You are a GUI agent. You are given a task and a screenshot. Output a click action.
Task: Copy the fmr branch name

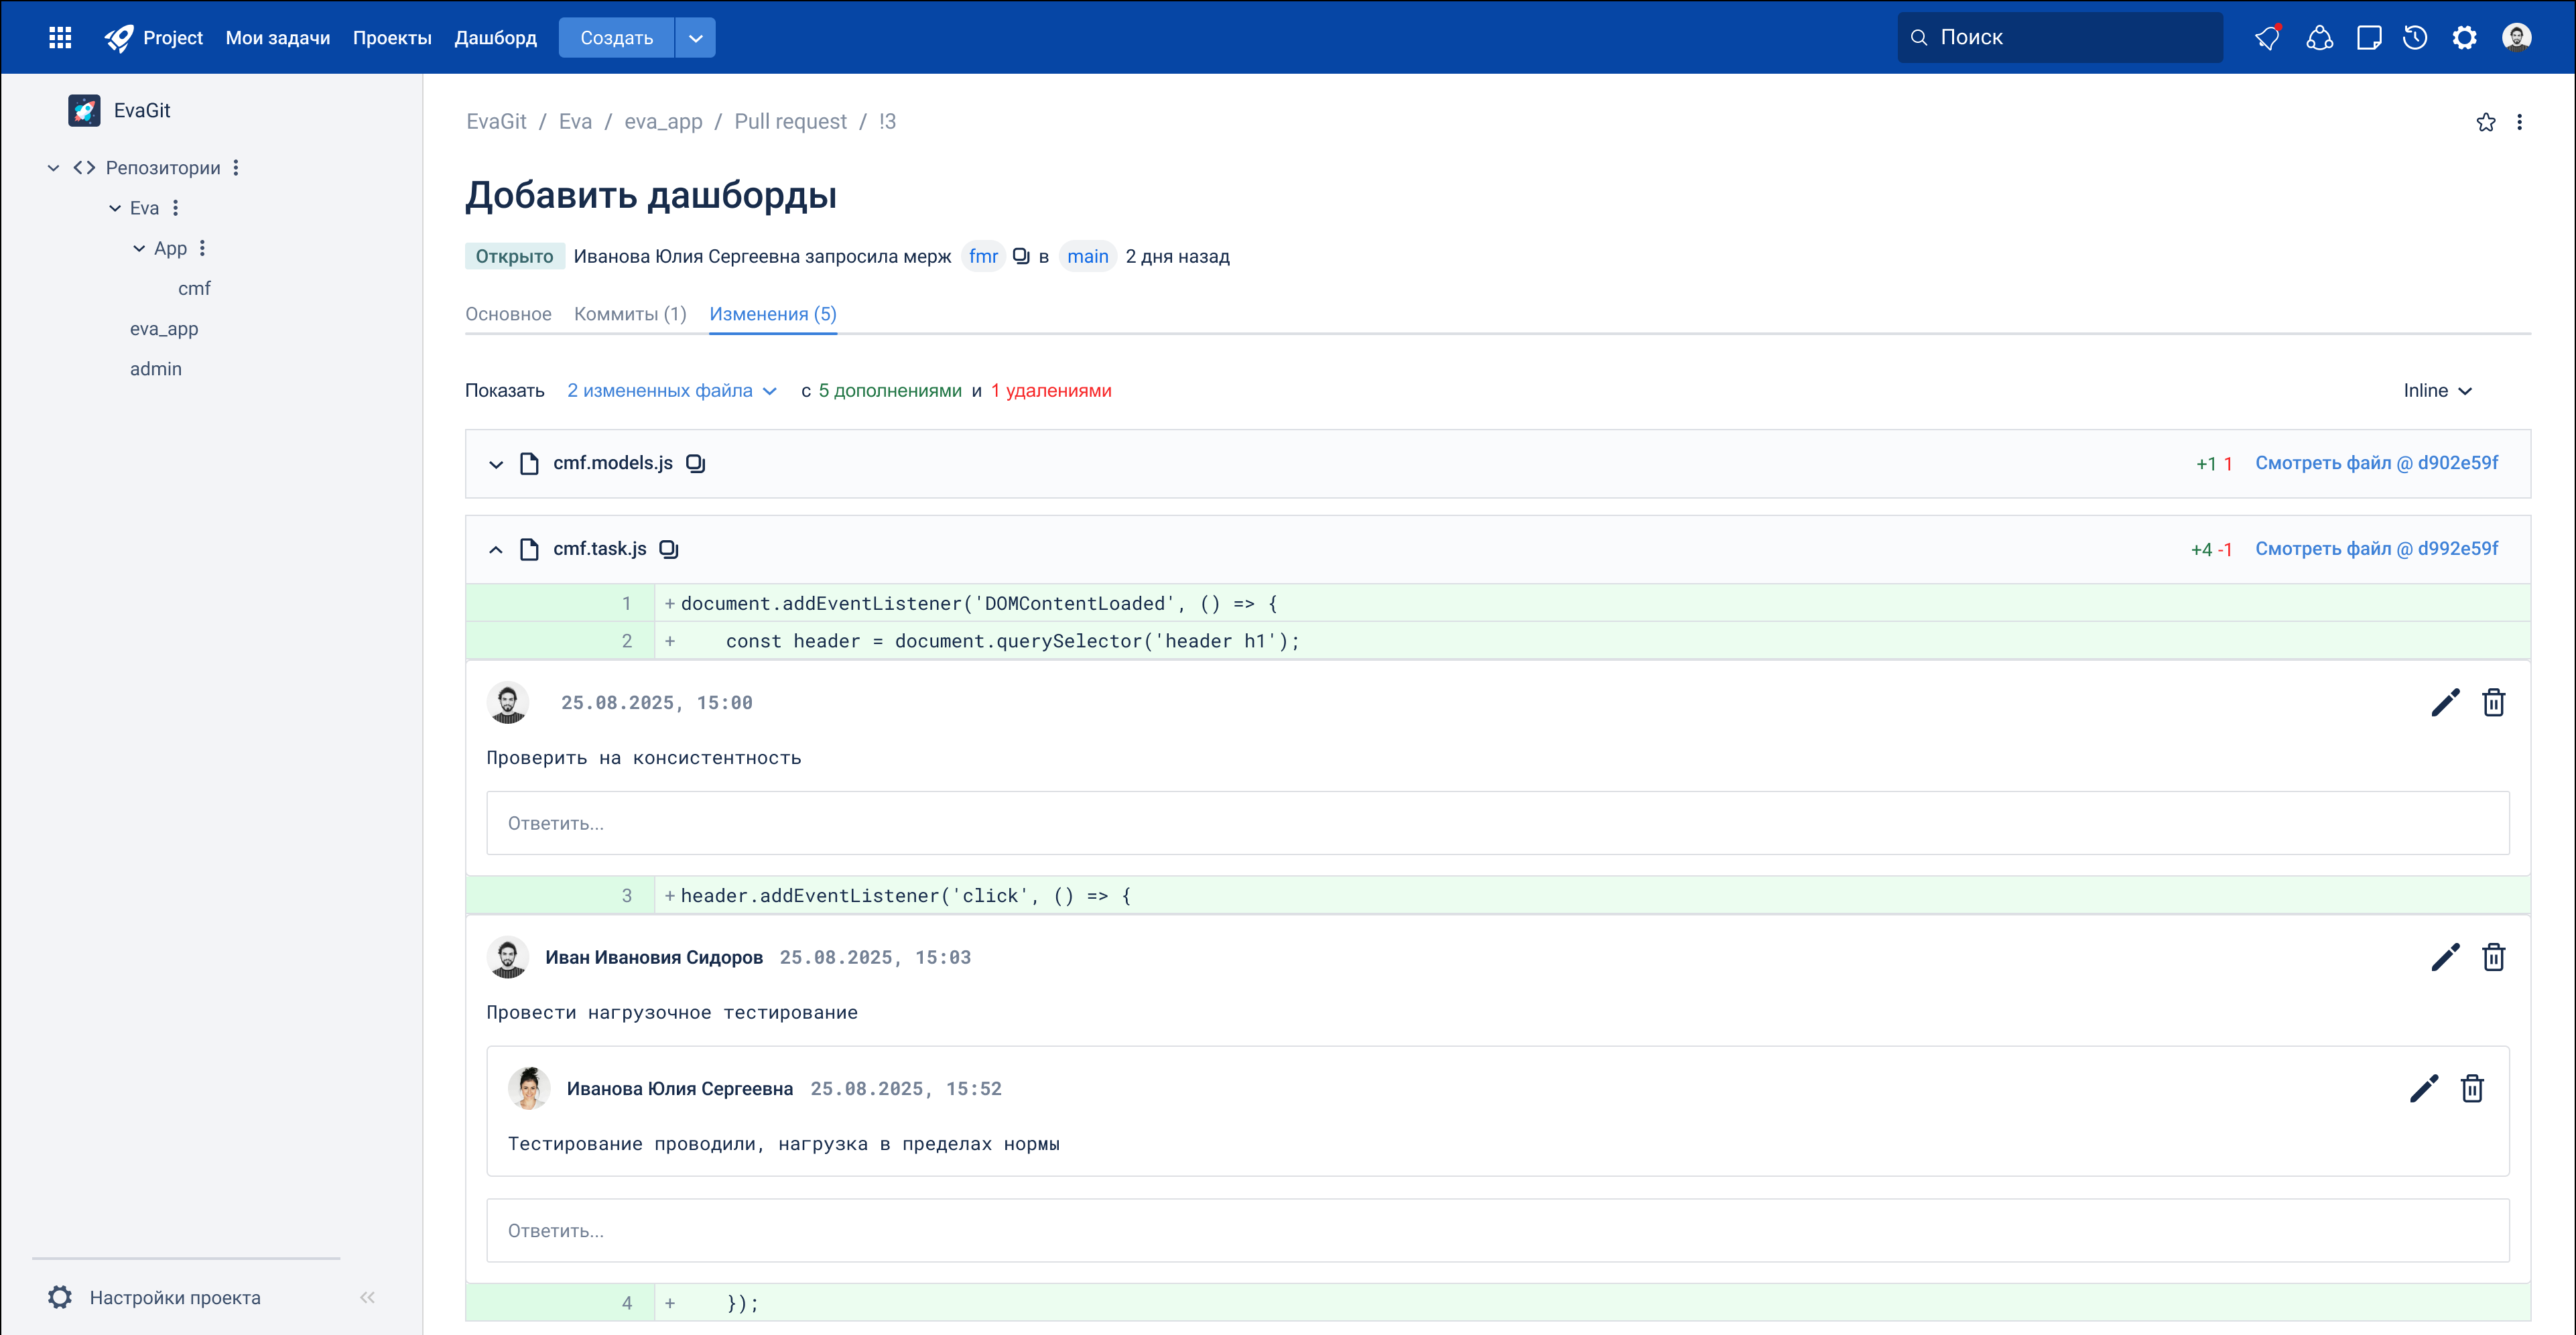pyautogui.click(x=1021, y=256)
